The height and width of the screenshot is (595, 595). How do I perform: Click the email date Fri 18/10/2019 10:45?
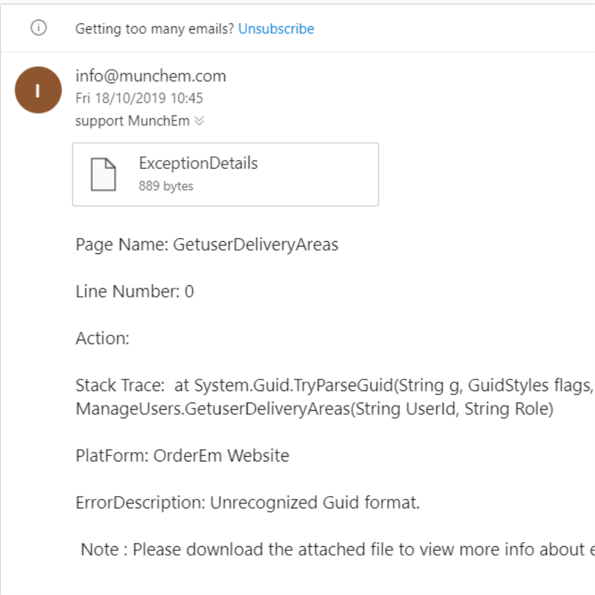[139, 98]
